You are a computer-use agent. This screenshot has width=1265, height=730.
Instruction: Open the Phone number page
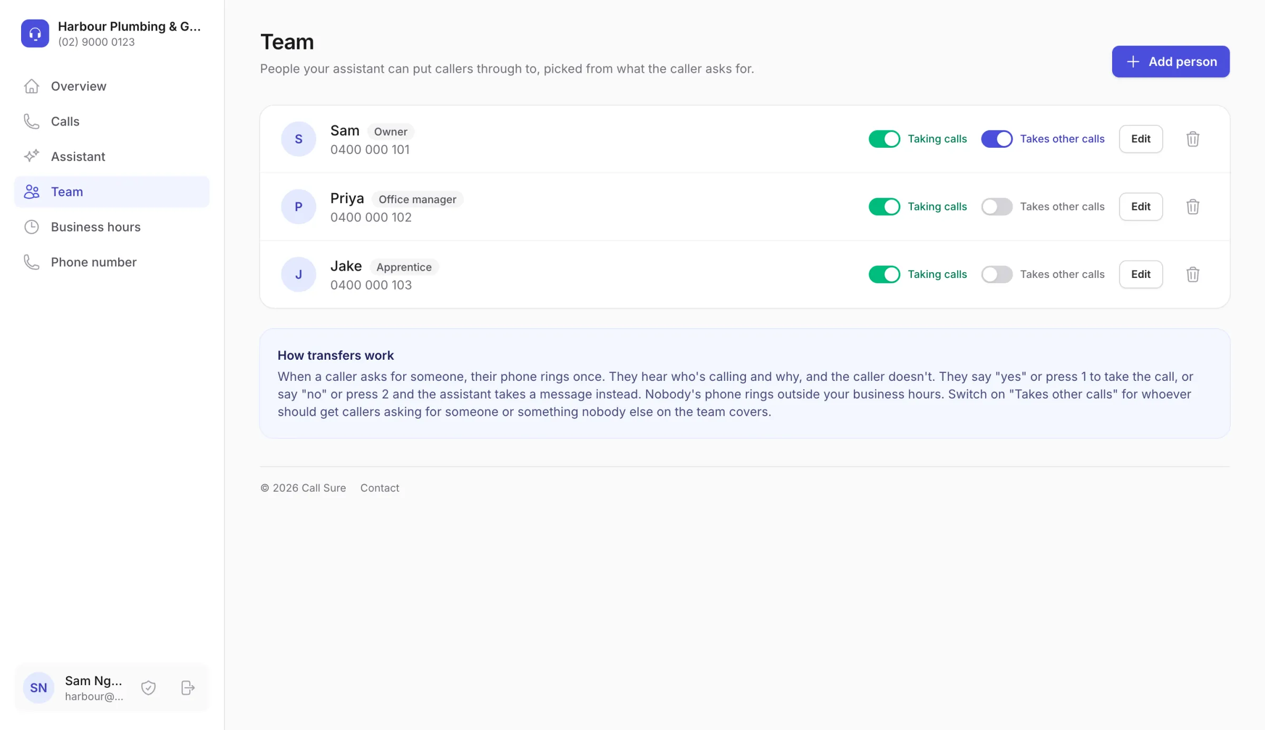pos(112,262)
